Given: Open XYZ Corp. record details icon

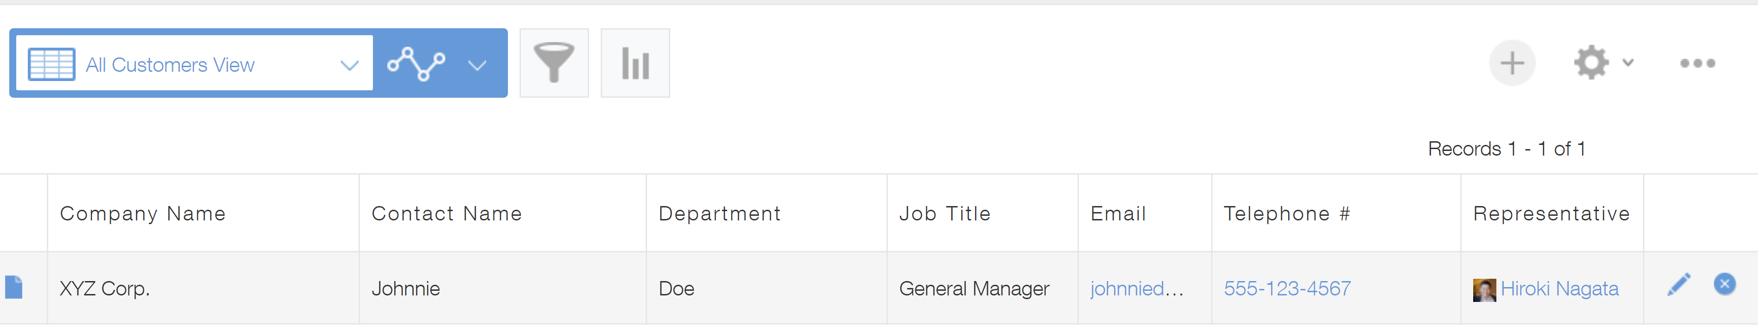Looking at the screenshot, I should tap(14, 288).
